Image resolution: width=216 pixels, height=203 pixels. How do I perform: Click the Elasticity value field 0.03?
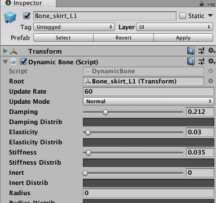click(x=200, y=132)
